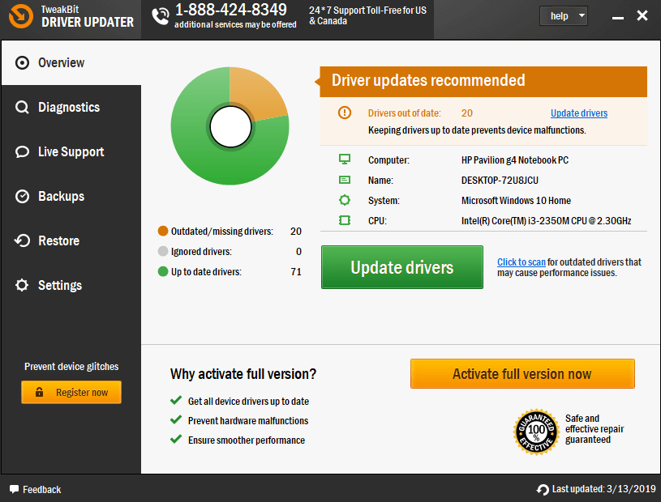
Task: Click the Backups checkmark circle icon
Action: tap(22, 197)
